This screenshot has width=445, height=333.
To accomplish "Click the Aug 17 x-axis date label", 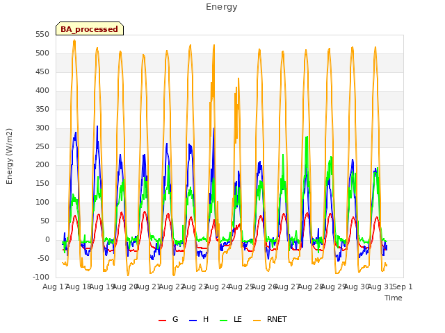I will pos(54,287).
